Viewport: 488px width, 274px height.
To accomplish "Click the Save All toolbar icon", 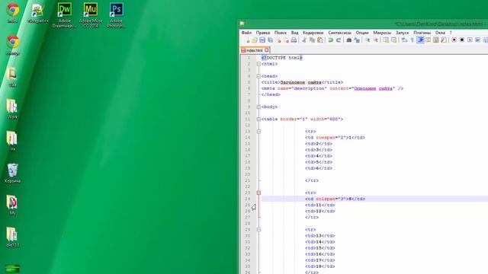I will 270,40.
